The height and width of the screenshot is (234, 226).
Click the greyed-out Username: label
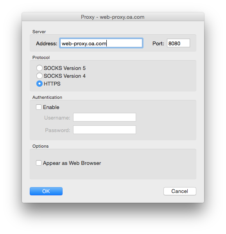pyautogui.click(x=57, y=118)
